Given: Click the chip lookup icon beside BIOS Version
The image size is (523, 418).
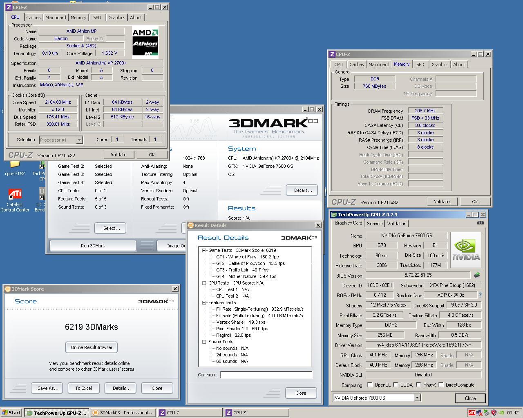Looking at the screenshot, I should pos(476,275).
